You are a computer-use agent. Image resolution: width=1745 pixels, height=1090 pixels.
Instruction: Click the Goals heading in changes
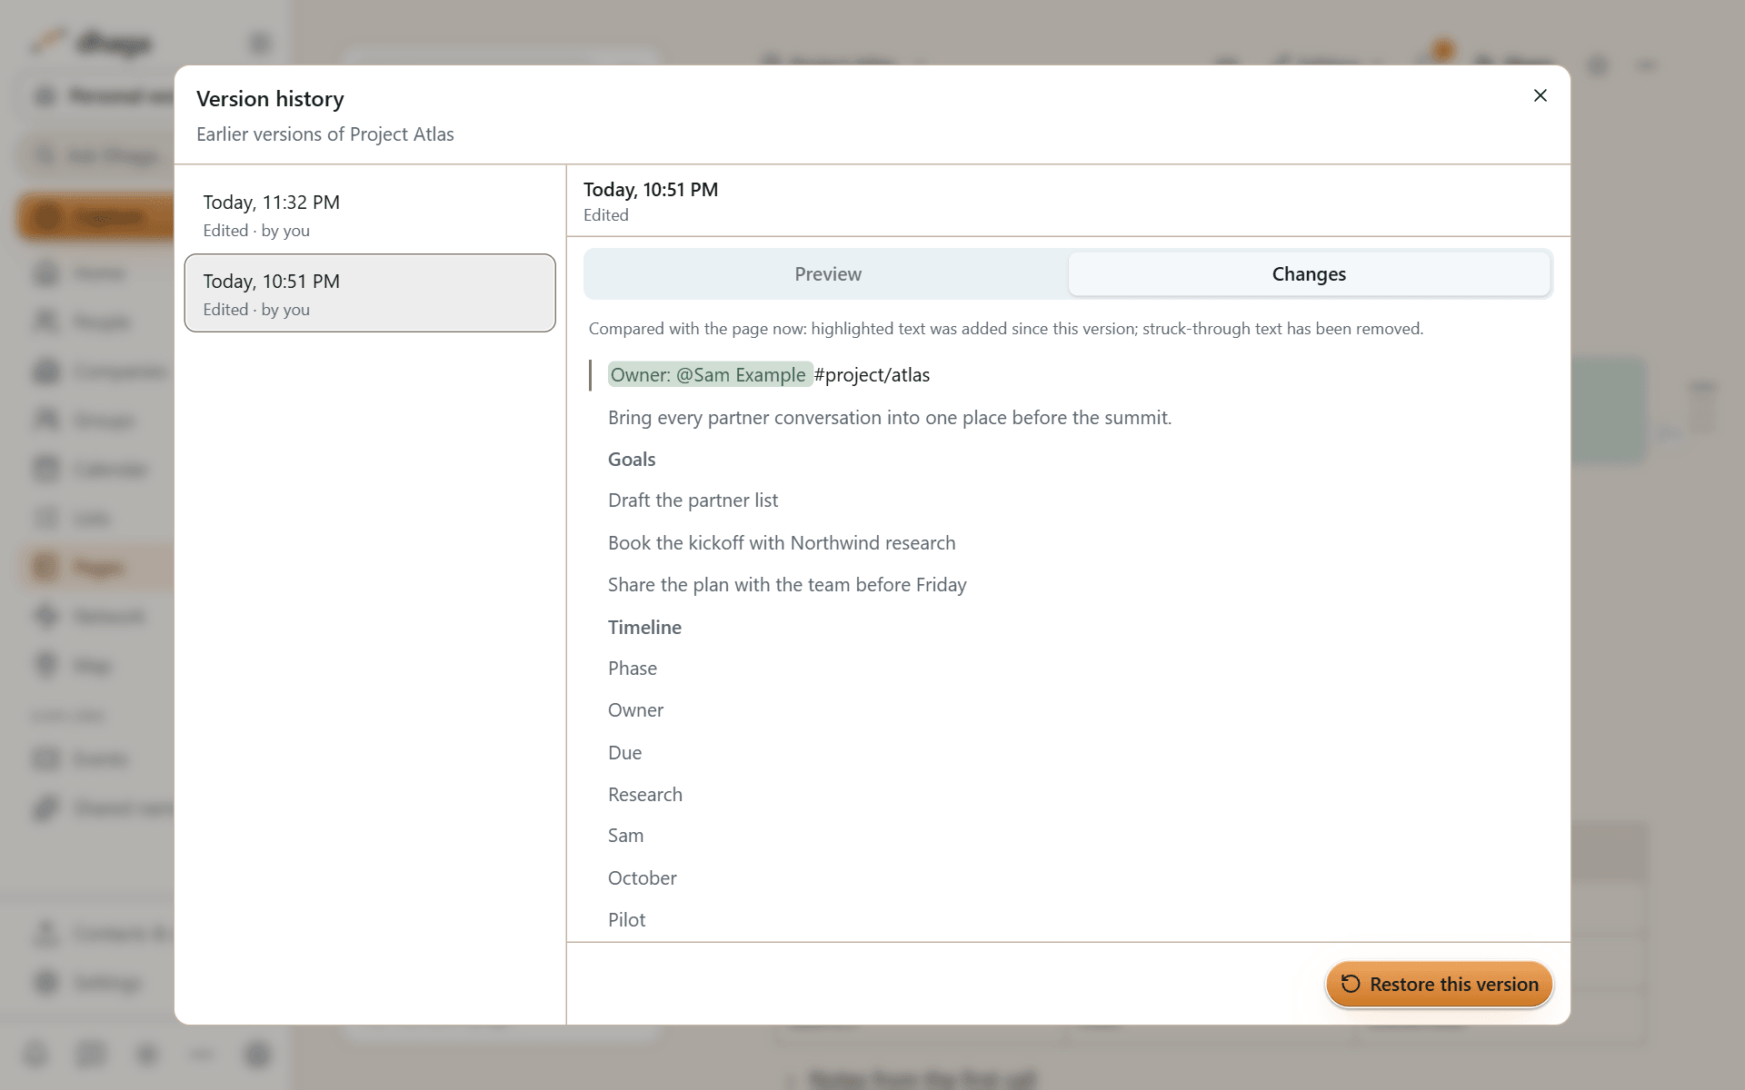point(632,460)
